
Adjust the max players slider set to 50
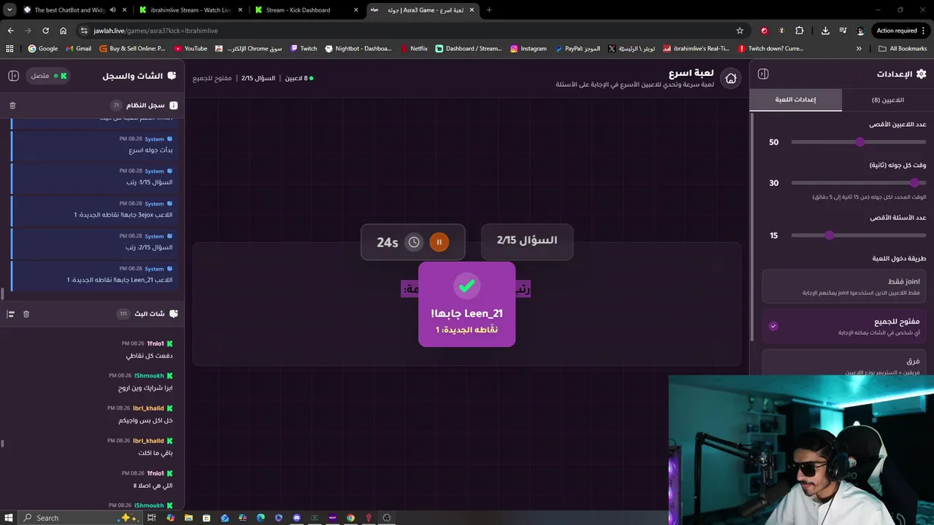858,142
